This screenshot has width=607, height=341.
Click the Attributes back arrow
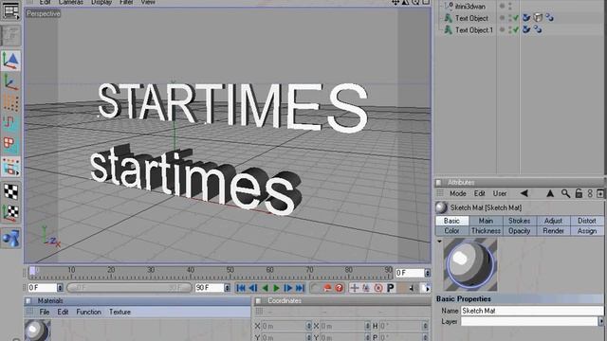[x=524, y=193]
